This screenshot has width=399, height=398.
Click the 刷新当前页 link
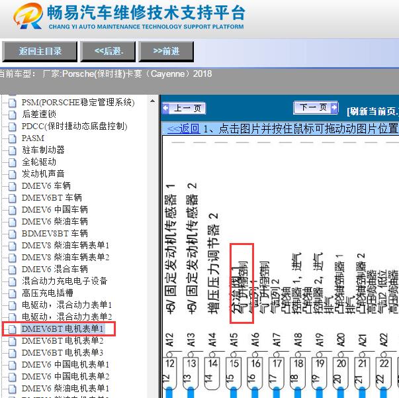373,111
